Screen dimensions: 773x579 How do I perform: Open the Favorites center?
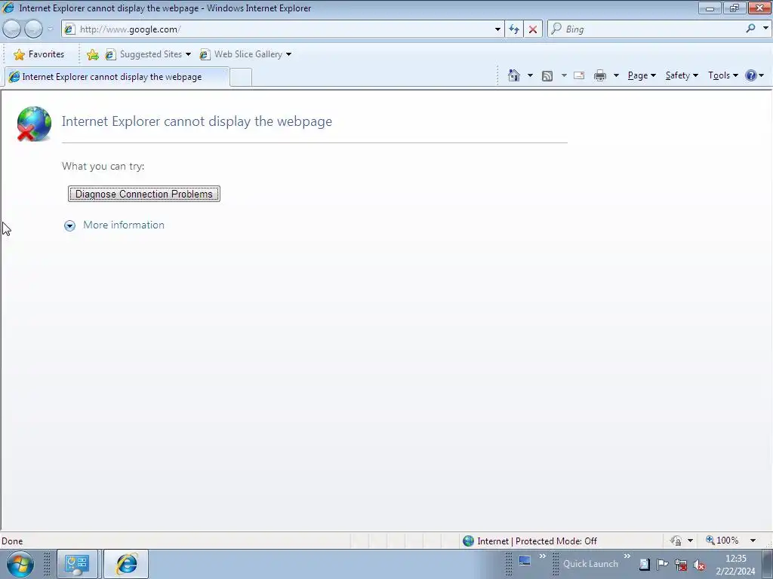39,54
